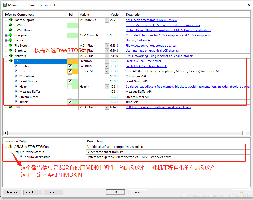Enable the Coroutines component checkbox

70,76
